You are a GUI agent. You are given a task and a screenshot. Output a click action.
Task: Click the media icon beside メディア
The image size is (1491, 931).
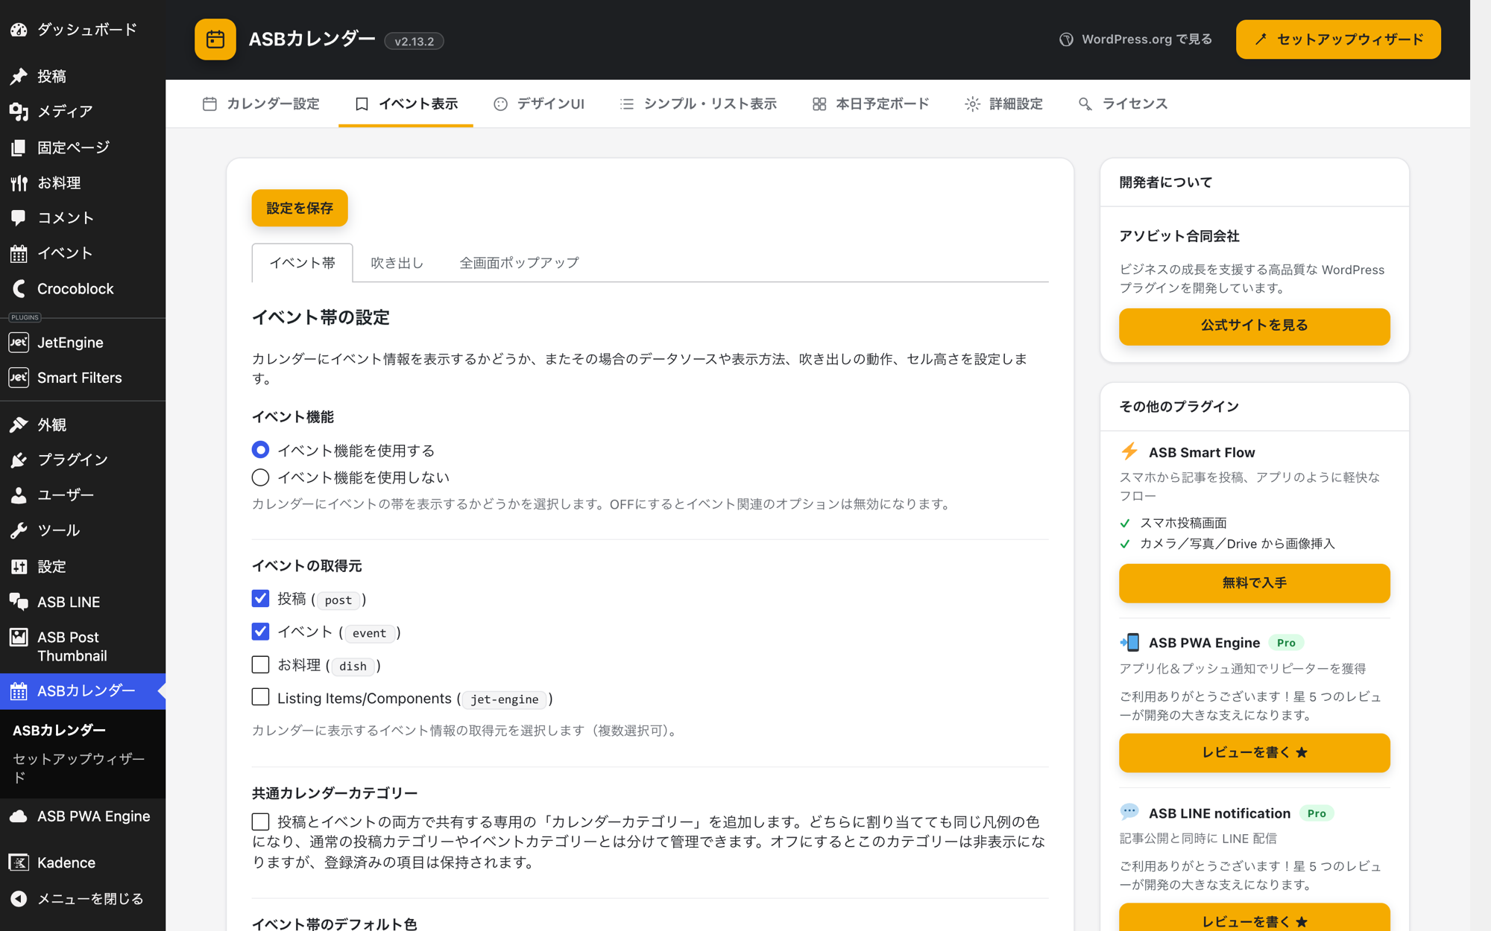coord(19,112)
